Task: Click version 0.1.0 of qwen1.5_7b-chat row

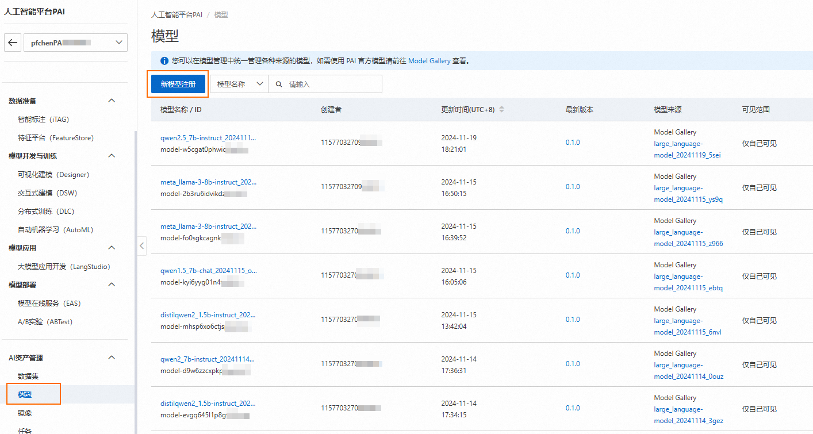Action: coord(573,275)
